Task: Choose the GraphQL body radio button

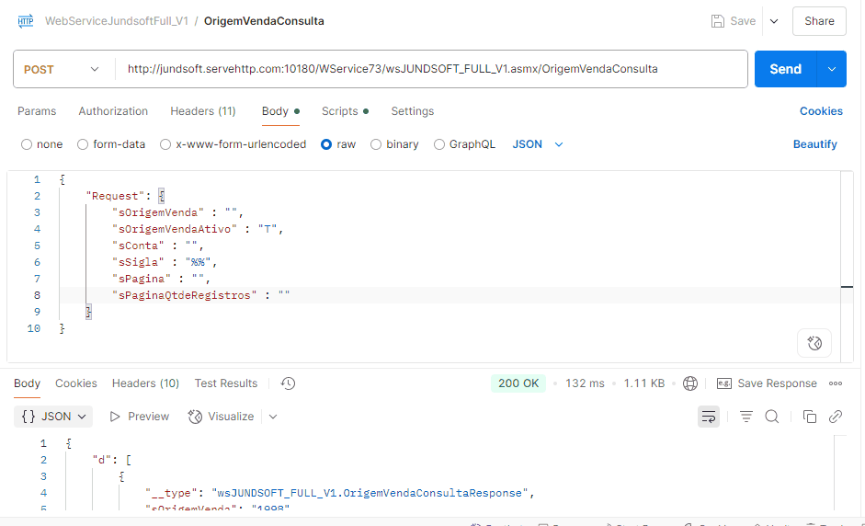Action: tap(439, 144)
